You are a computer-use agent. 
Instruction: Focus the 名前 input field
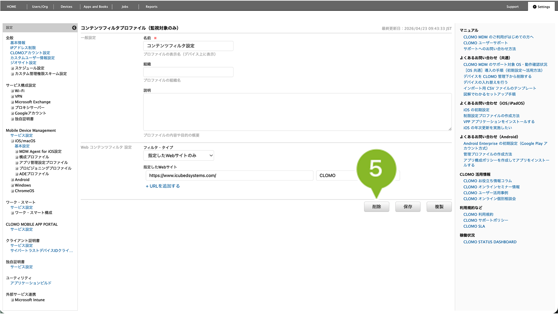tap(188, 46)
